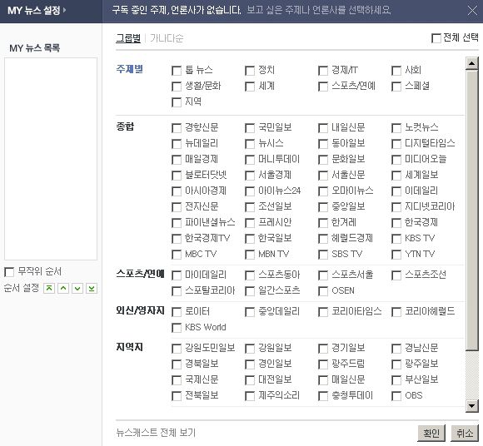
Task: Select KBS TV checkbox
Action: 396,239
